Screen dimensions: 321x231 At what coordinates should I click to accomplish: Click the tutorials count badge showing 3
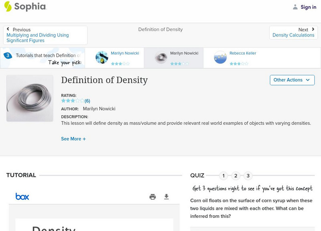pos(8,55)
